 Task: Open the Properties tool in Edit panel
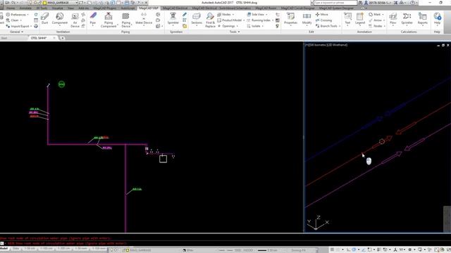pos(290,19)
